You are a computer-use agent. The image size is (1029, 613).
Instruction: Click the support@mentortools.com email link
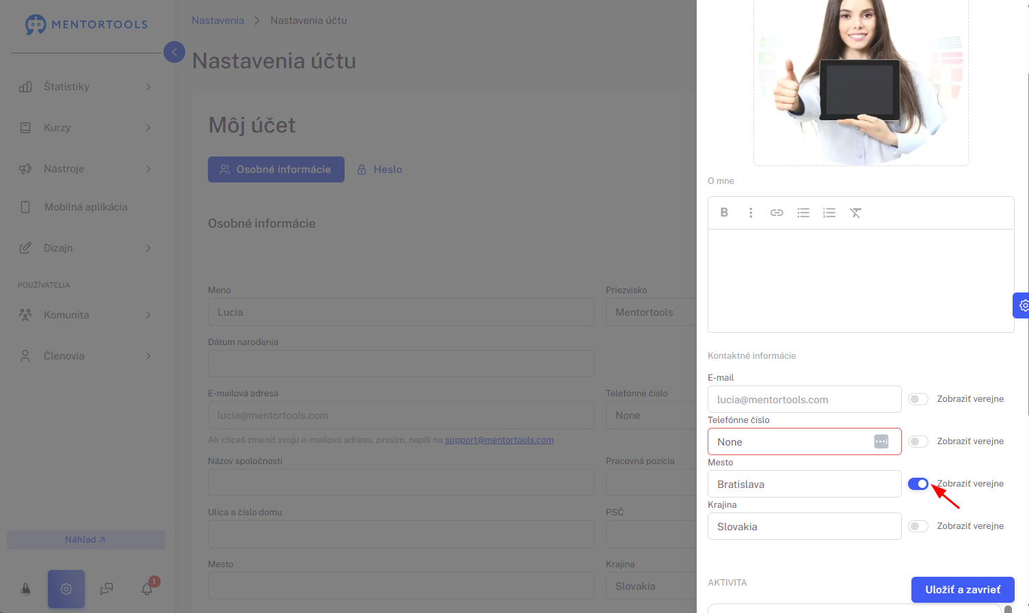[499, 440]
